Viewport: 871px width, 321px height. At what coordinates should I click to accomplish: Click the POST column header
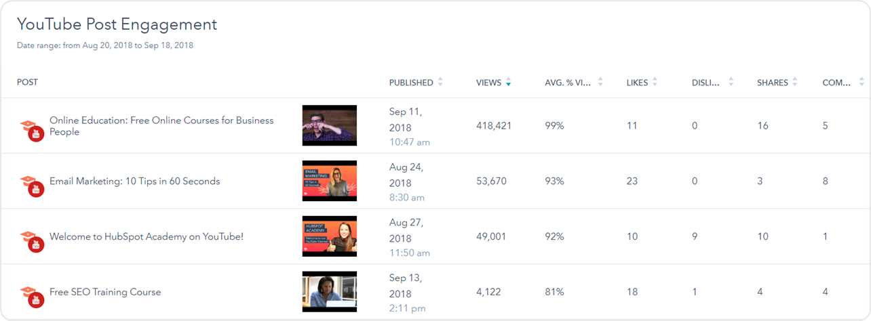pos(27,83)
